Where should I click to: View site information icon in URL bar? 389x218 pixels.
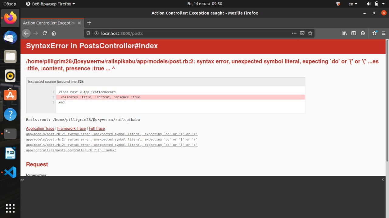pos(96,33)
